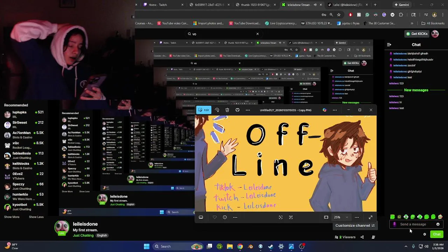Open theater mode icon next to share
Image resolution: width=448 pixels, height=252 pixels.
coord(373,237)
